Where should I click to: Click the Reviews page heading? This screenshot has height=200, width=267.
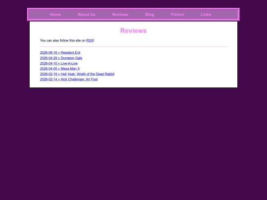[x=133, y=31]
